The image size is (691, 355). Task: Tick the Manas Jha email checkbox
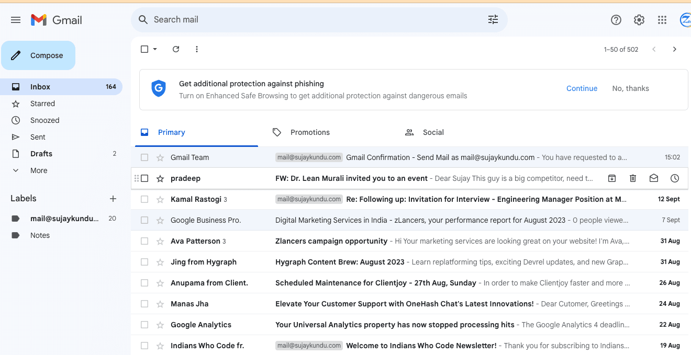tap(144, 304)
